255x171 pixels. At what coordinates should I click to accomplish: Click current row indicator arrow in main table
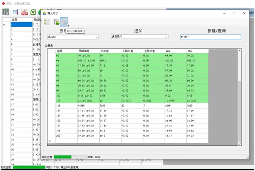click(x=4, y=25)
